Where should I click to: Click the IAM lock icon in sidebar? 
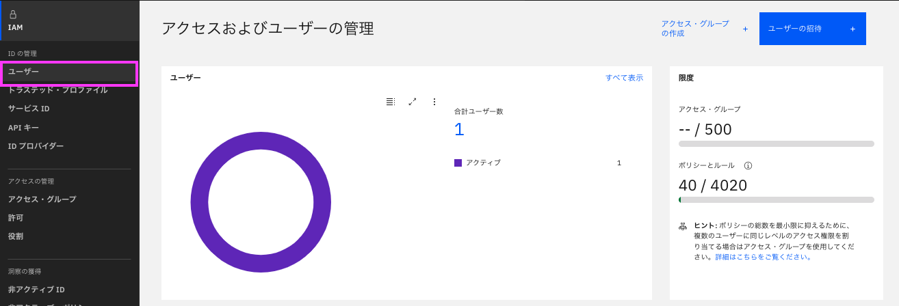click(x=13, y=14)
